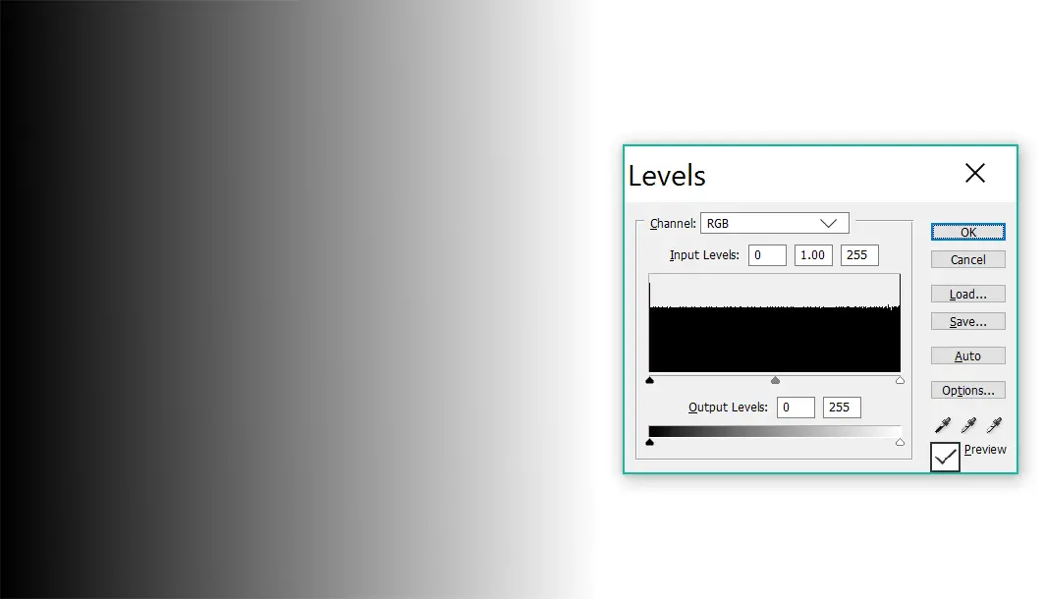Click the input midtone gray slider handle
This screenshot has width=1044, height=599.
click(x=775, y=381)
